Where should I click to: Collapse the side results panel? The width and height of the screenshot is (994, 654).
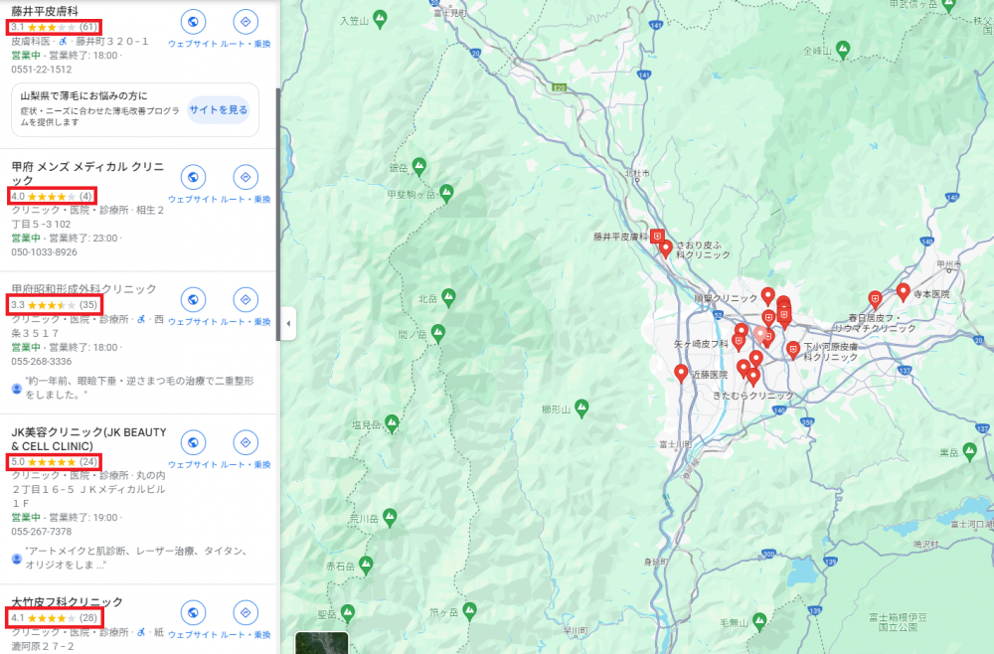coord(288,323)
